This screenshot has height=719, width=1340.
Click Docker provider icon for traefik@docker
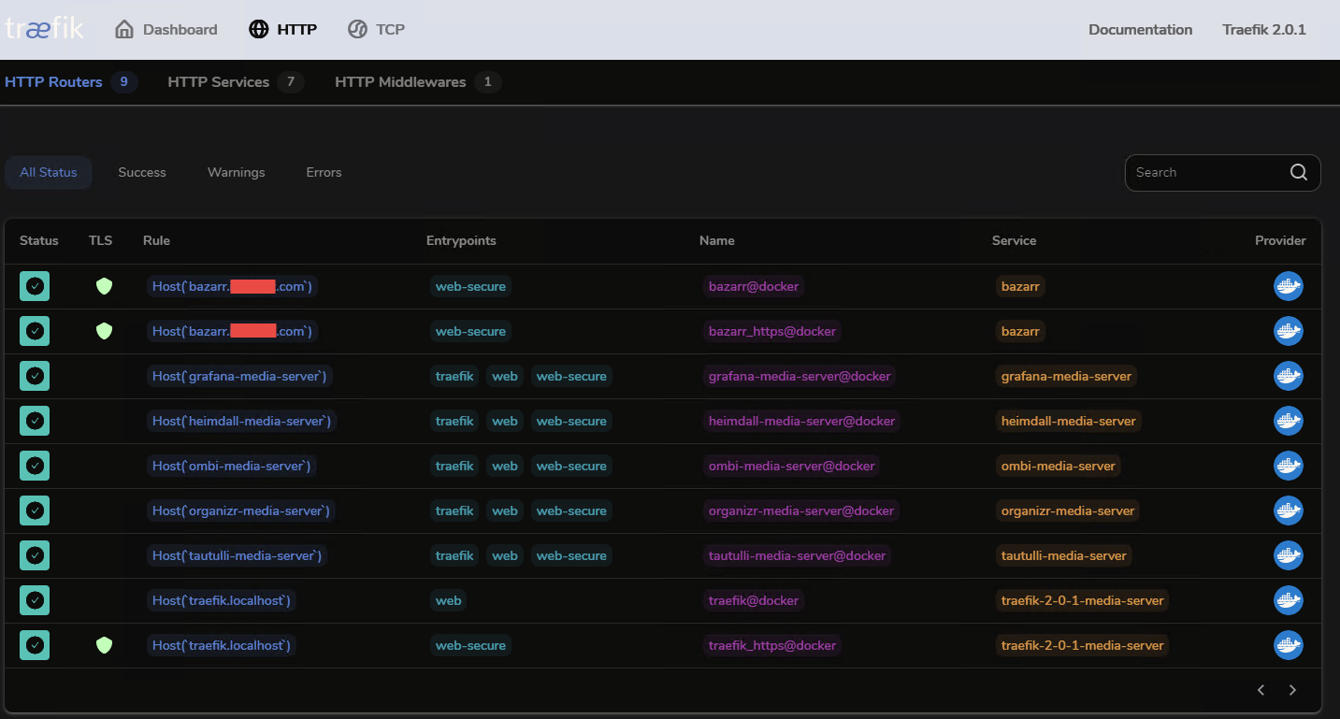pyautogui.click(x=1289, y=600)
